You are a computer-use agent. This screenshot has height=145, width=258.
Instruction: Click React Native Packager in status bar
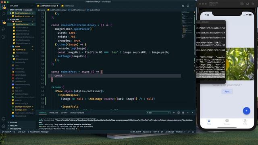38,132
